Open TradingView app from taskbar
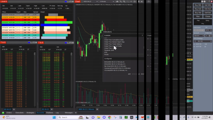The height and width of the screenshot is (120, 213). 131,117
